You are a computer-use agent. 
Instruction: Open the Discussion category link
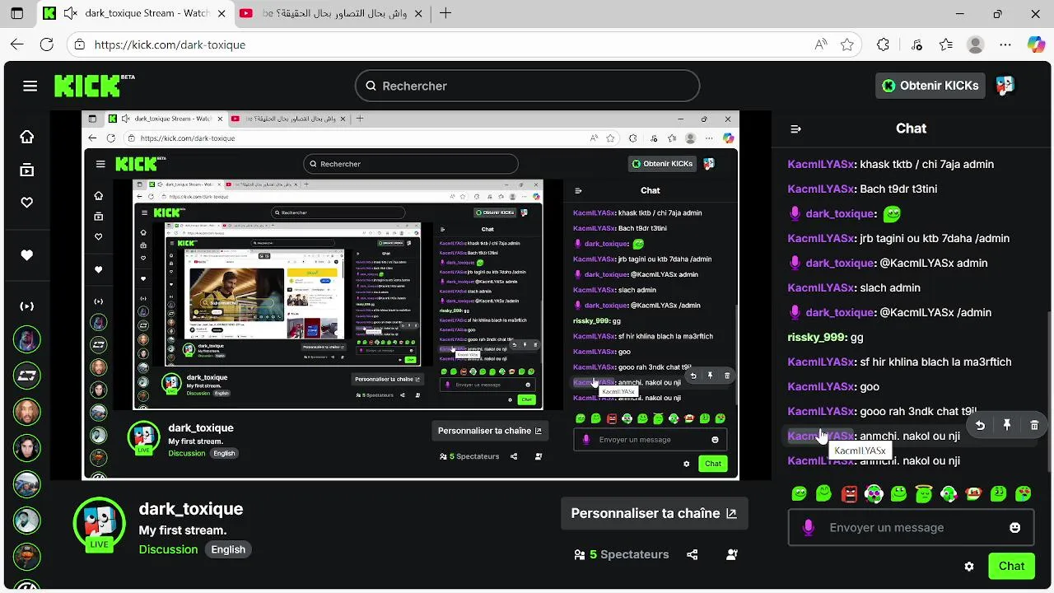point(168,549)
